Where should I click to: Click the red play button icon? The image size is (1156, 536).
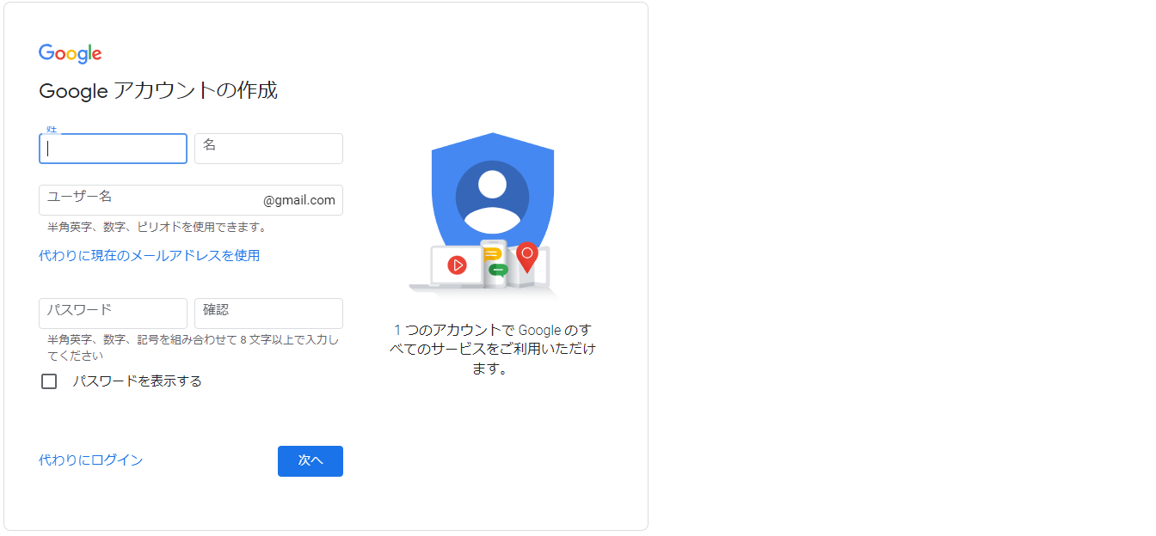(457, 265)
